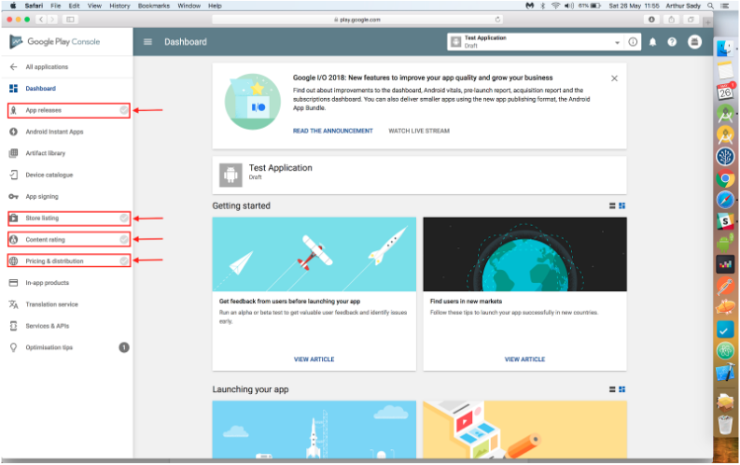Click Pricing & distribution completion checkmark

click(124, 261)
